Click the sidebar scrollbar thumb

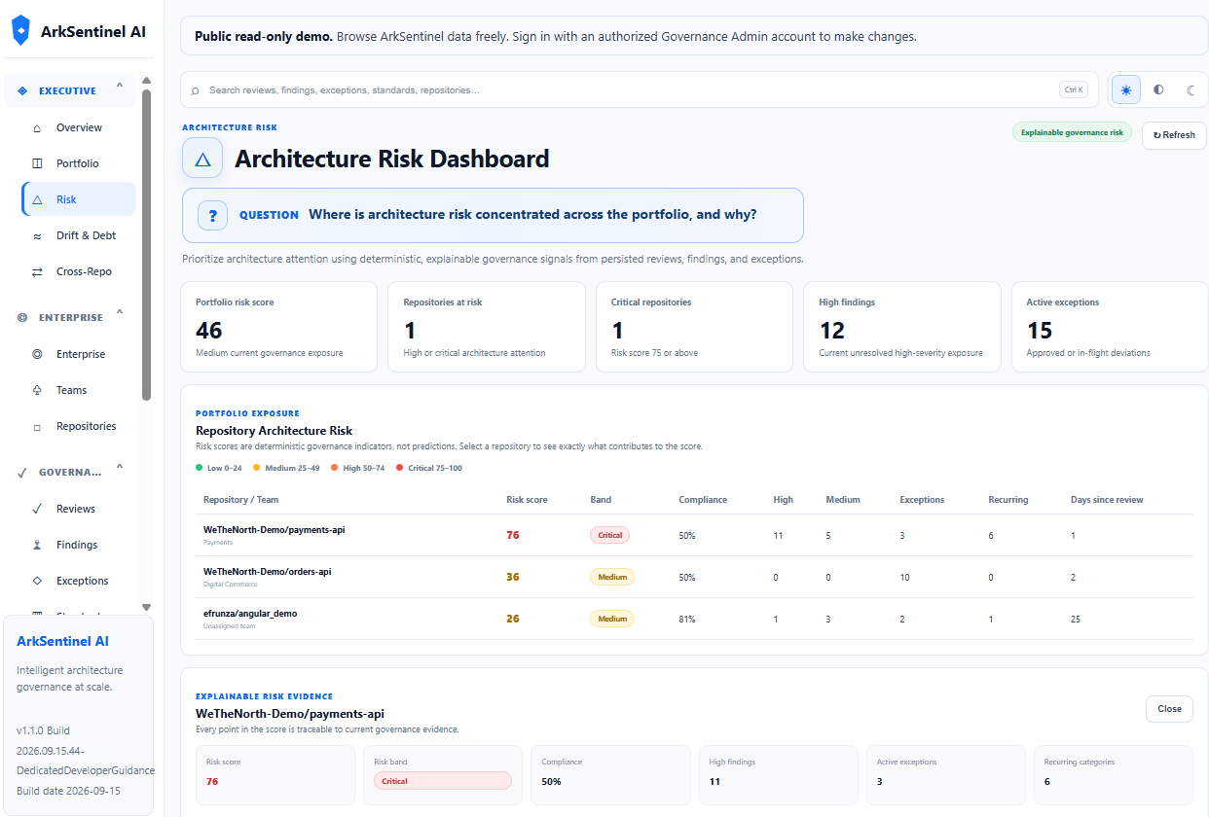[x=146, y=245]
